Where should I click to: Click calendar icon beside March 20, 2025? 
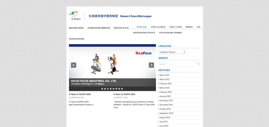tap(70, 98)
